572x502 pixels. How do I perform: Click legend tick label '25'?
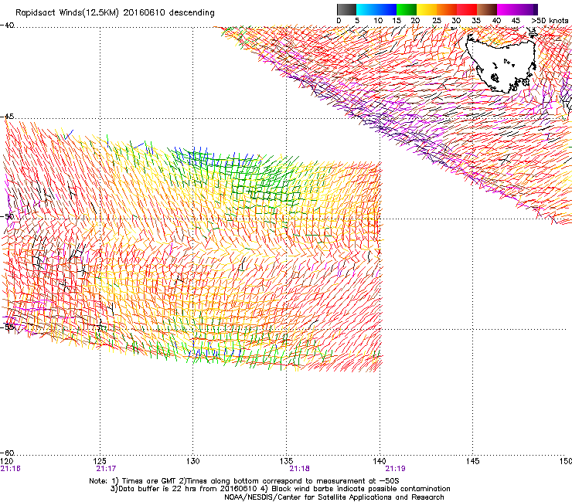[437, 21]
